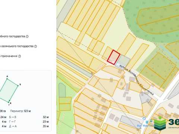The height and width of the screenshot is (134, 179).
Task: Select the Б → В side length row
Action: point(29,117)
